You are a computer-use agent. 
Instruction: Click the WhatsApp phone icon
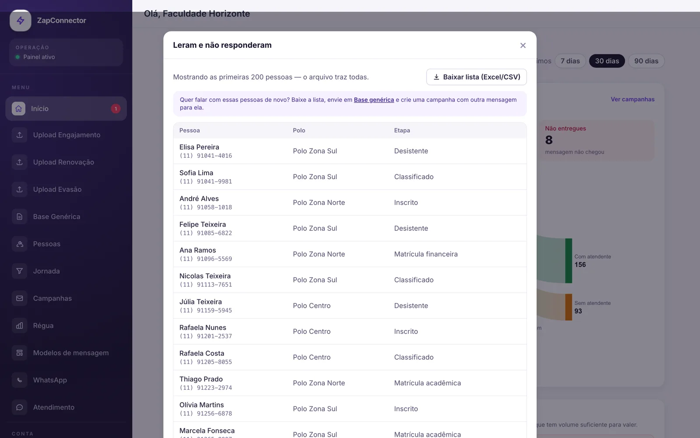(x=19, y=380)
